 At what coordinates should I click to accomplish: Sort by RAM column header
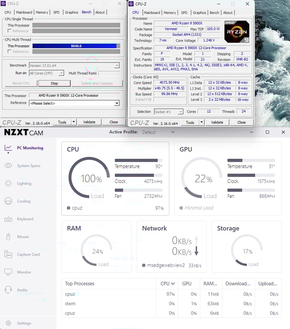210,284
